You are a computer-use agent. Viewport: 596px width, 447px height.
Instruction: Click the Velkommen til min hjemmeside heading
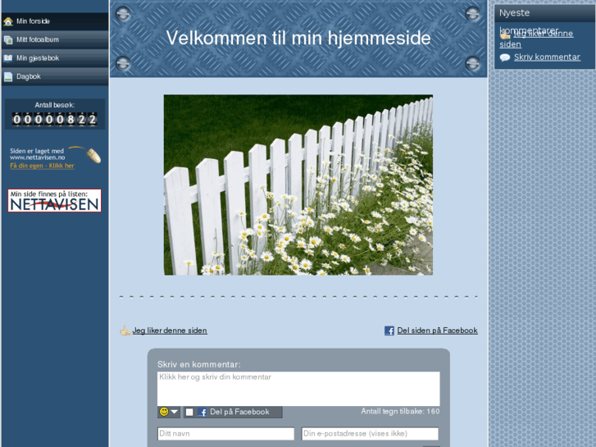298,38
